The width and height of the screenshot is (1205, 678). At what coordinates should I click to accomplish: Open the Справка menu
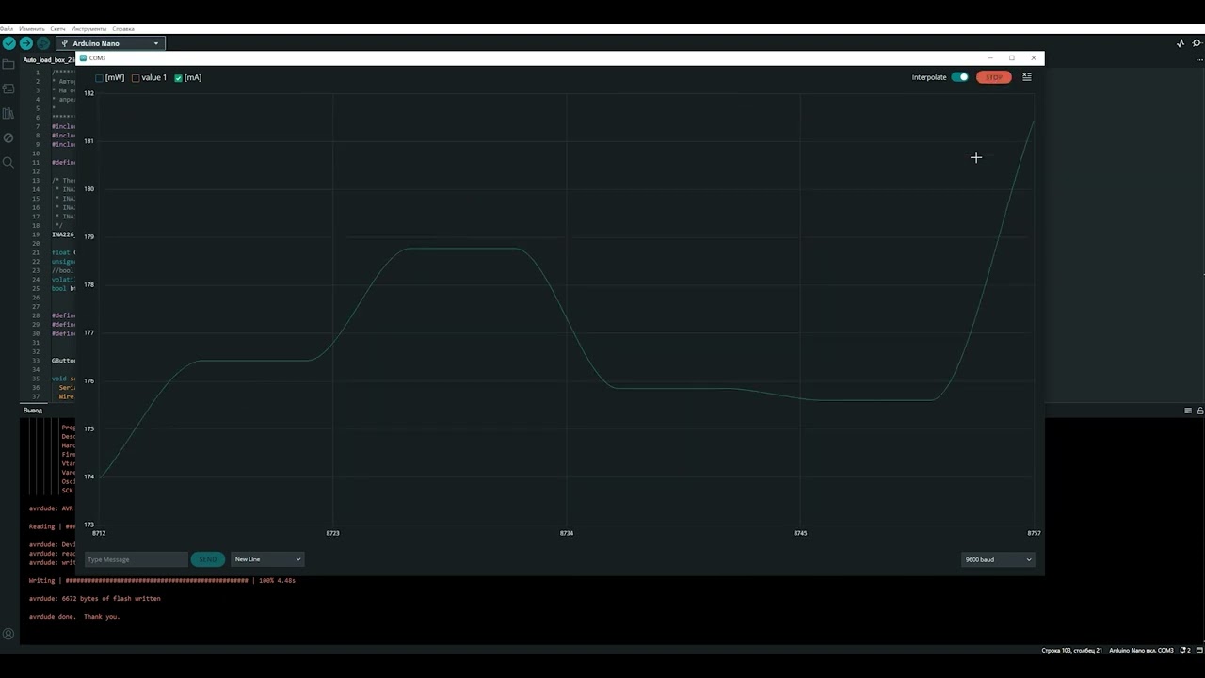pyautogui.click(x=123, y=29)
